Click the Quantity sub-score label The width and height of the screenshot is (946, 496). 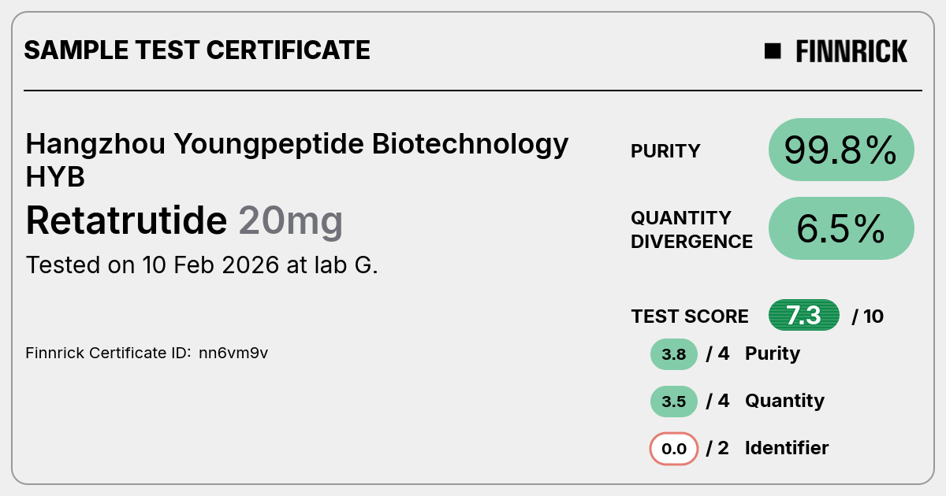coord(784,401)
